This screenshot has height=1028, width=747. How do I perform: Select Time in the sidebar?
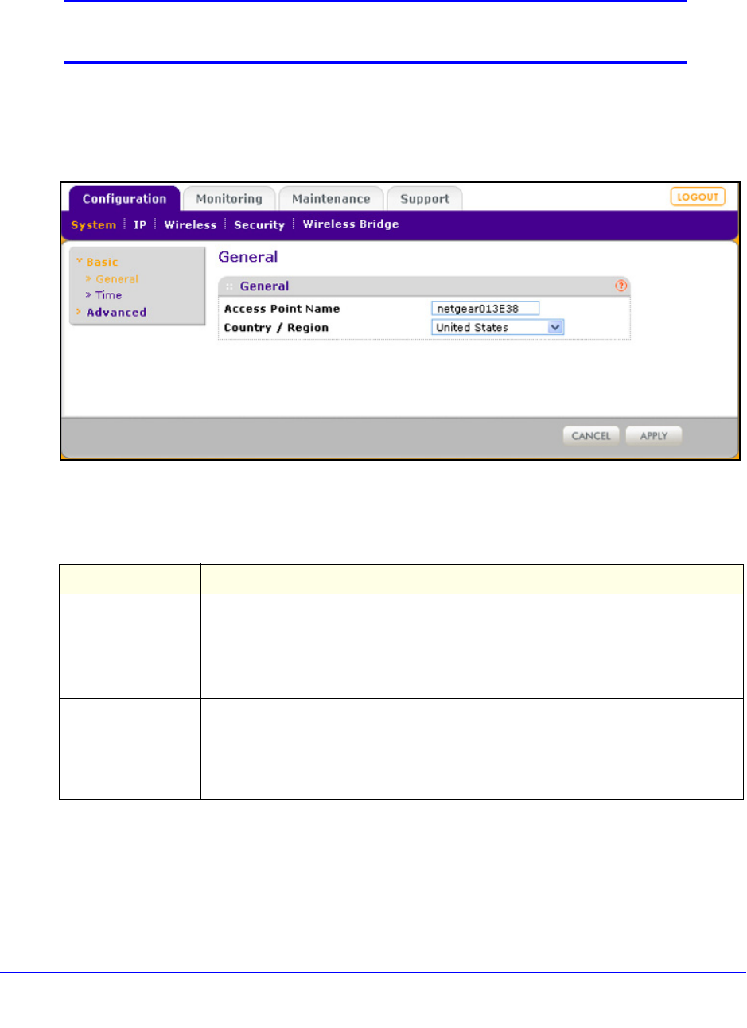[108, 295]
